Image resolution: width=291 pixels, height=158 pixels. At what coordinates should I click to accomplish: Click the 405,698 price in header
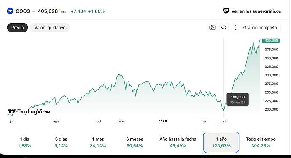pos(48,11)
